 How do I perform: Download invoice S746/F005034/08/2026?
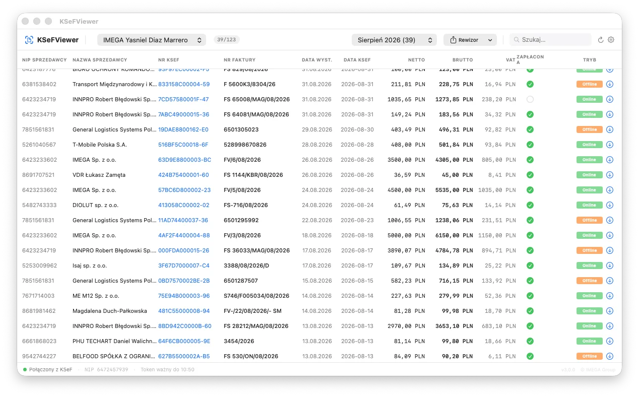(610, 296)
